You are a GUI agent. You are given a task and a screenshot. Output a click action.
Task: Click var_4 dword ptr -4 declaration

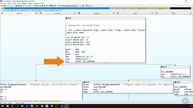(77, 37)
